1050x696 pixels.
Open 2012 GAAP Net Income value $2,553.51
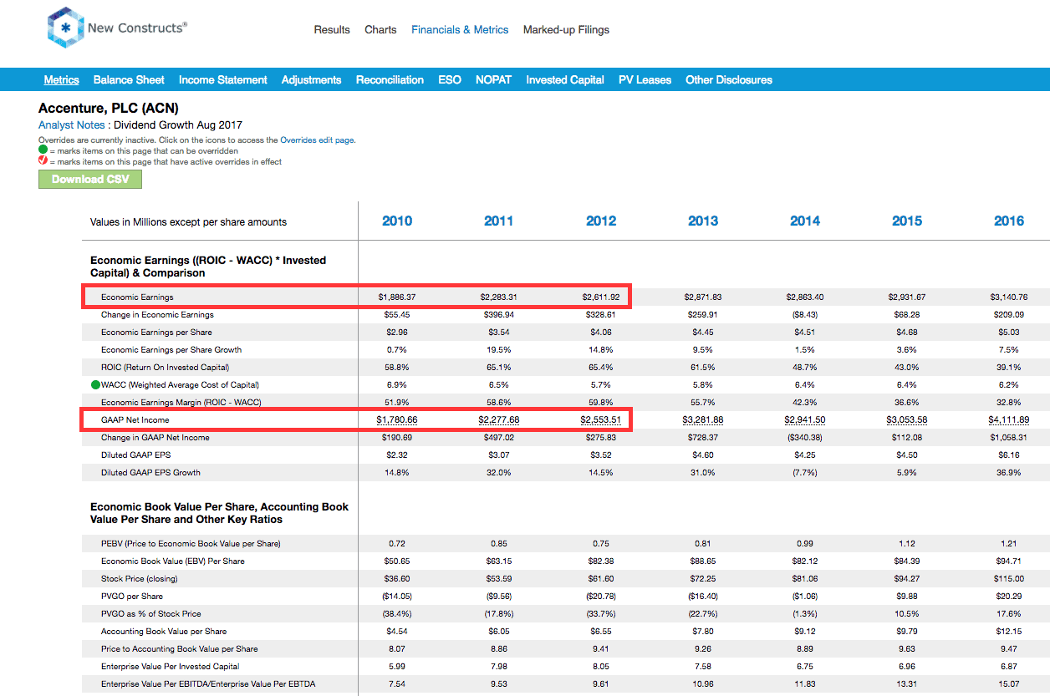click(601, 420)
